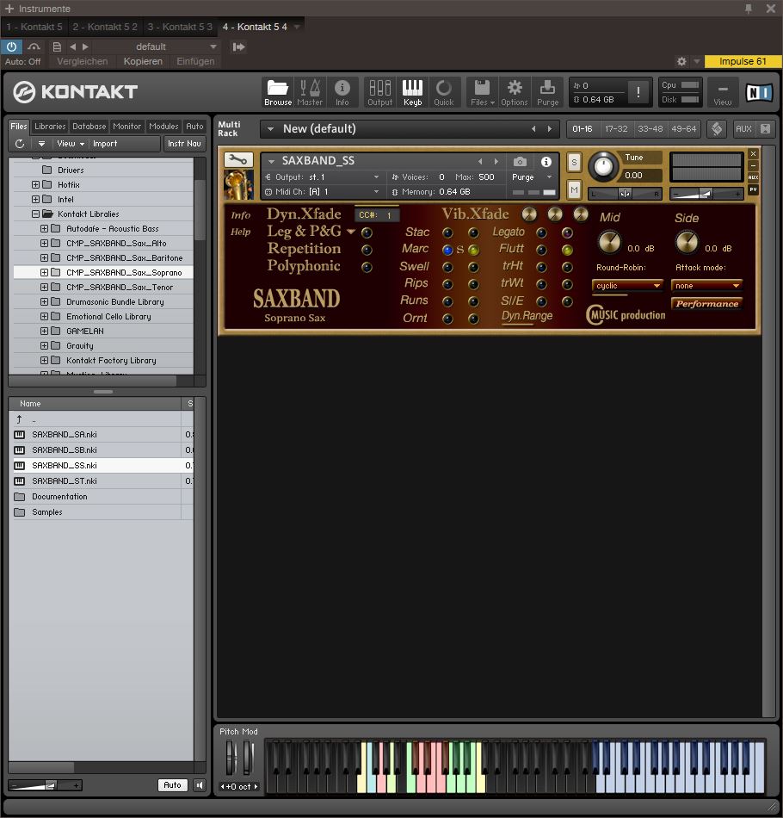Switch to the Libraries tab

pyautogui.click(x=50, y=127)
